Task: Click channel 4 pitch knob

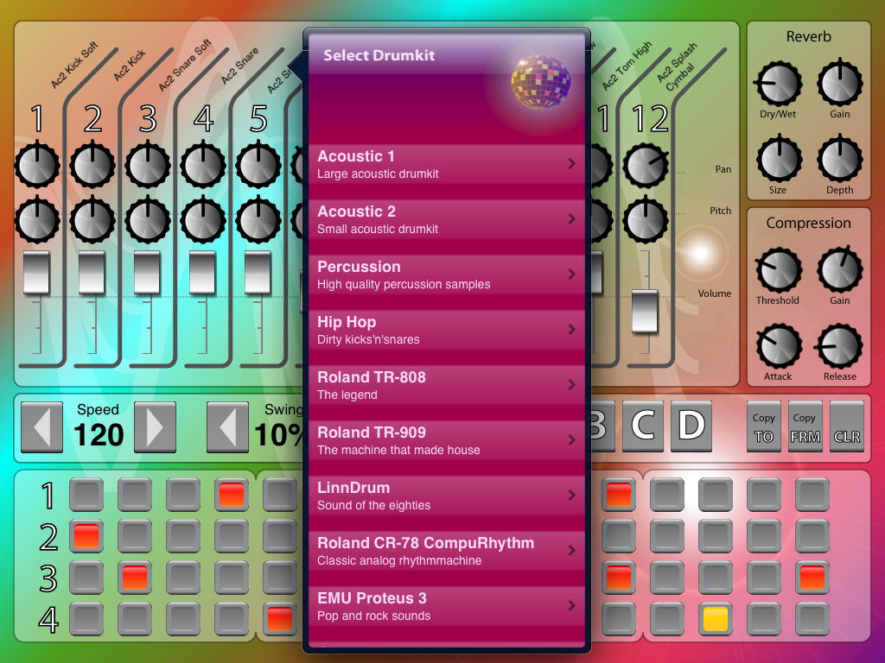Action: coord(203,220)
